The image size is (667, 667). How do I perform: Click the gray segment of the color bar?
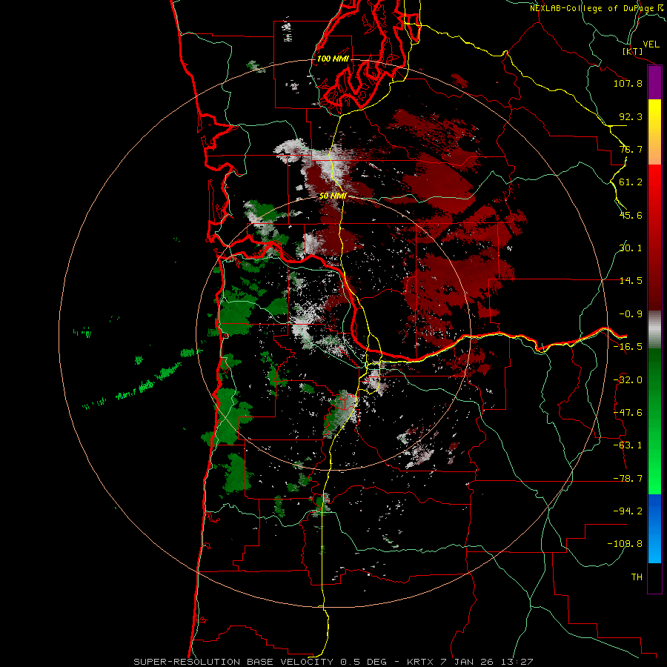tap(654, 330)
